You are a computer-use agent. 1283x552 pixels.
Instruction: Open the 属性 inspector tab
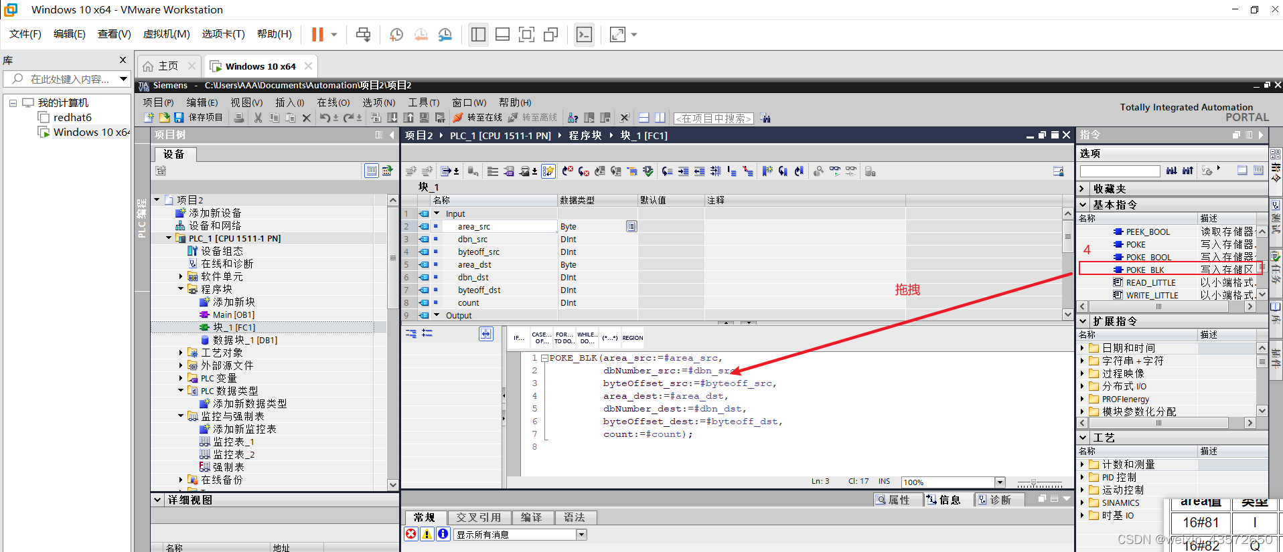click(898, 500)
